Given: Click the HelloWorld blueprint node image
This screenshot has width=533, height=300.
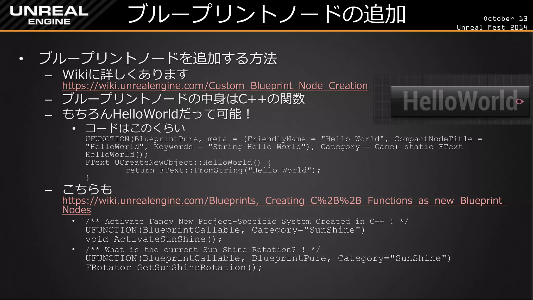Looking at the screenshot, I should click(x=460, y=101).
